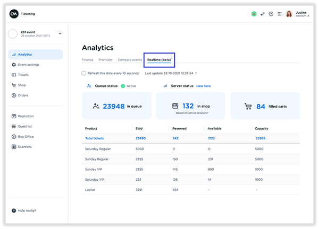Switch to the Compare events tab
The height and width of the screenshot is (229, 319).
coord(130,60)
